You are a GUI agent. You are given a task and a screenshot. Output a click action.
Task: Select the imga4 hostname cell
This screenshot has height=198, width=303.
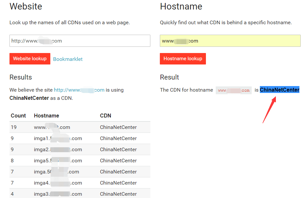58,183
